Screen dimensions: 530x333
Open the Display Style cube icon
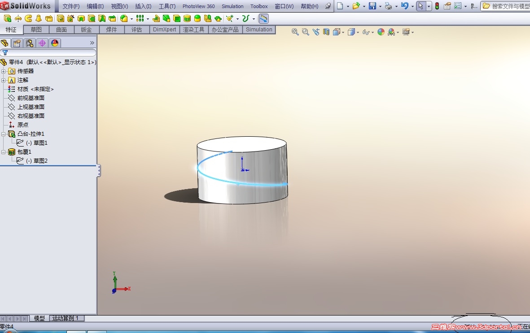click(351, 32)
